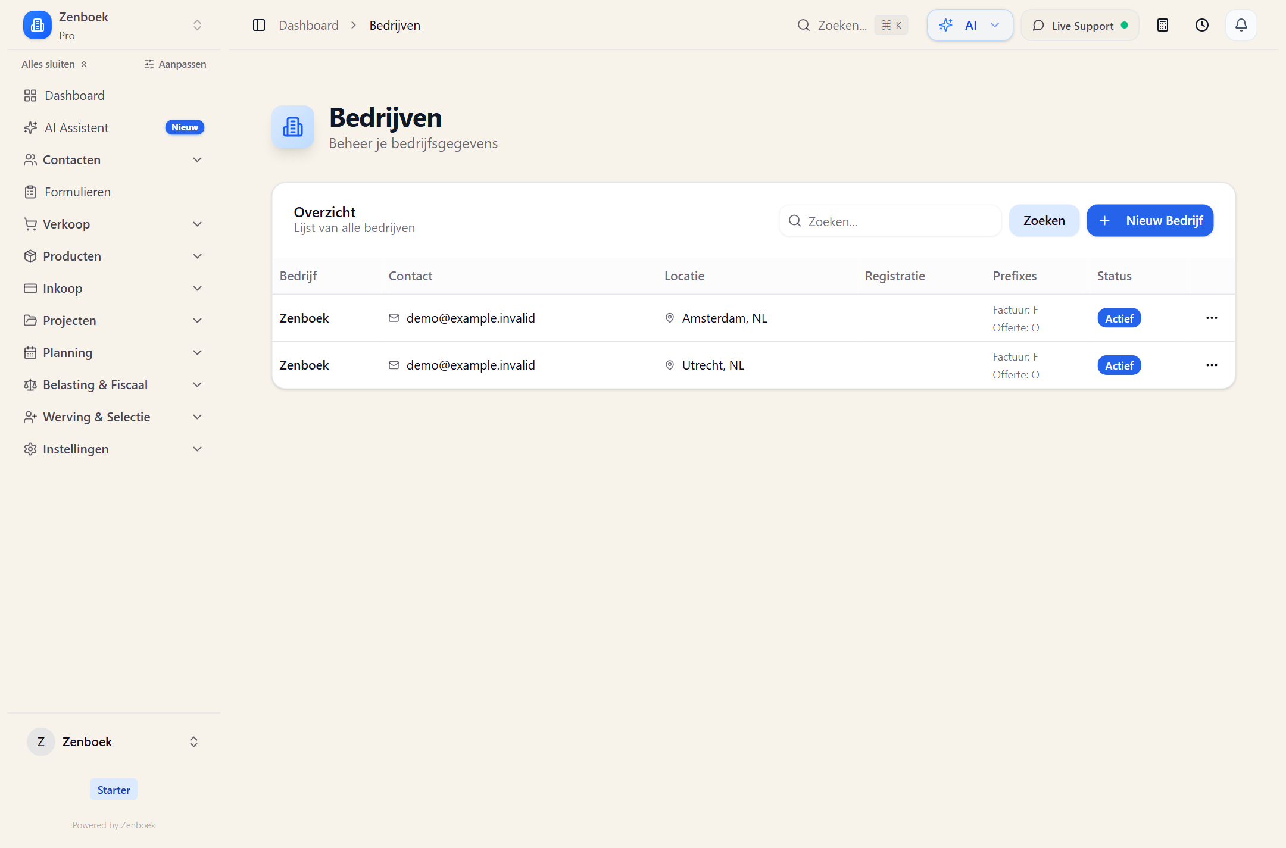Image resolution: width=1286 pixels, height=848 pixels.
Task: Open the AI dropdown chevron
Action: coord(994,25)
